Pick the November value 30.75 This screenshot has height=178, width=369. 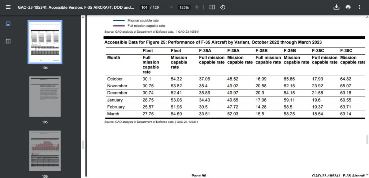coord(148,86)
